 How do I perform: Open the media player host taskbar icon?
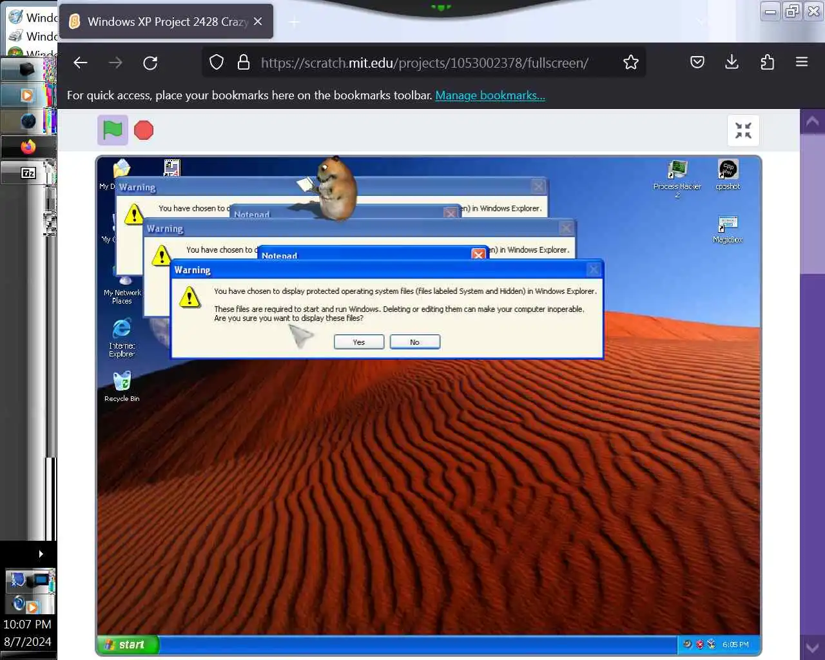coord(27,95)
